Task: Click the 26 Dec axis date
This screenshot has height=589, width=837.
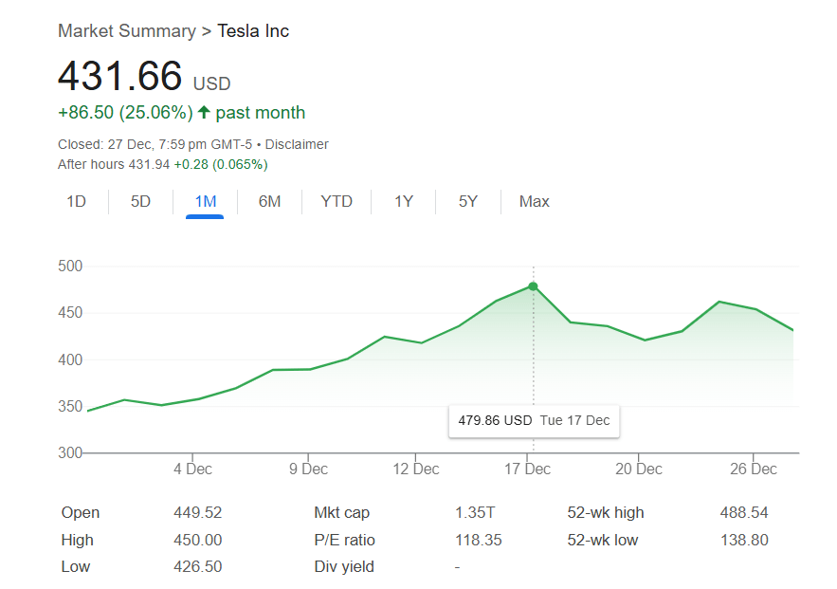Action: coord(753,469)
